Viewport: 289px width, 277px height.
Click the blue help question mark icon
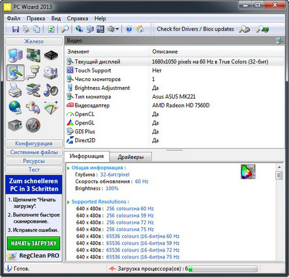129,30
